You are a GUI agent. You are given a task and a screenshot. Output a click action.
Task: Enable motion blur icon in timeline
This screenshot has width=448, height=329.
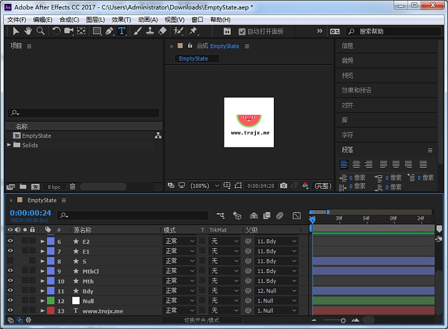pos(279,215)
